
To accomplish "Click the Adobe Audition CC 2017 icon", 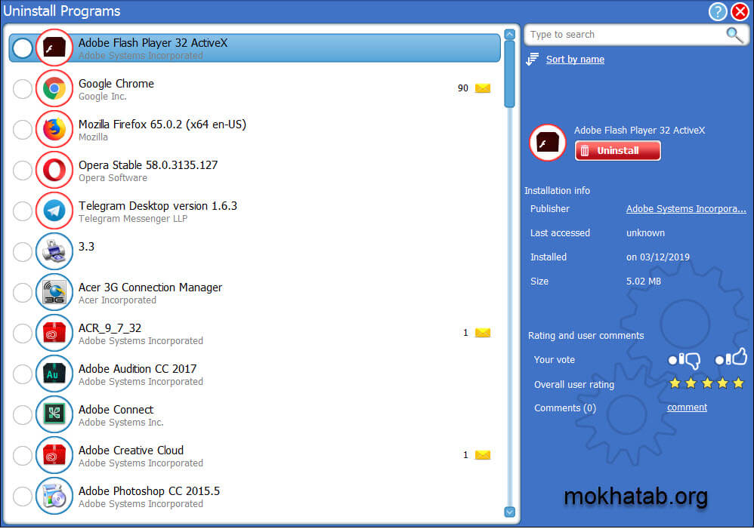I will coord(54,374).
